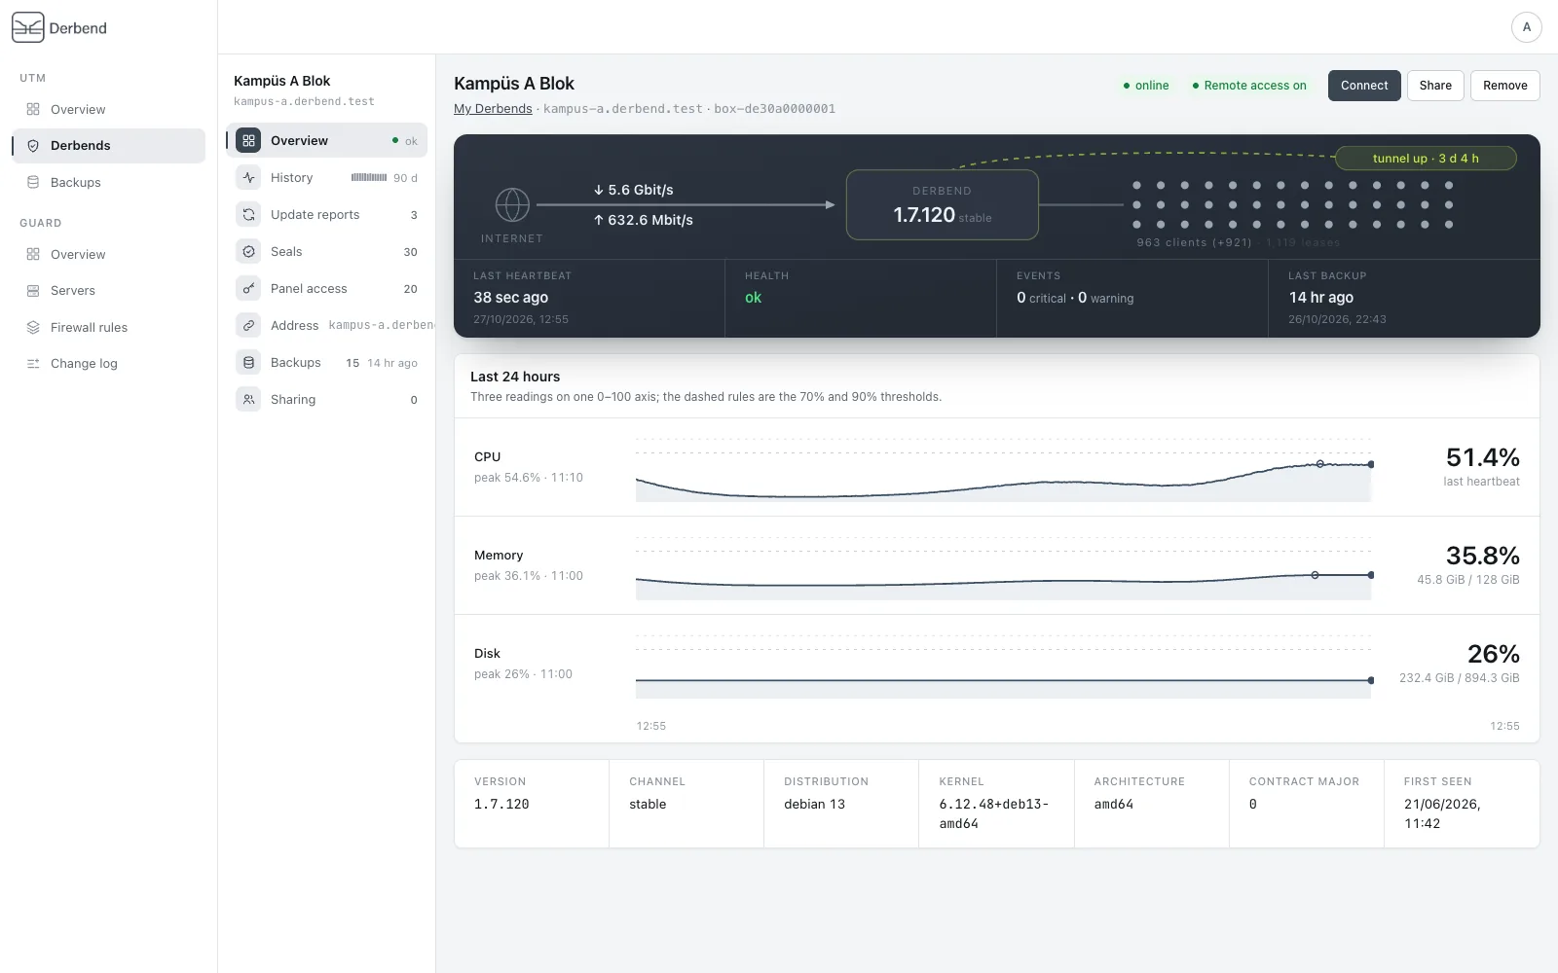This screenshot has width=1558, height=973.
Task: Click the First seen date 21/06/2026
Action: point(1441,813)
